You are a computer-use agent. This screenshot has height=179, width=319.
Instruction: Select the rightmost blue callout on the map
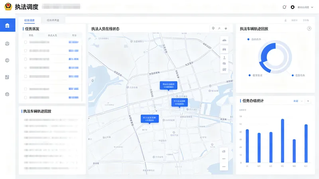[x=179, y=103]
